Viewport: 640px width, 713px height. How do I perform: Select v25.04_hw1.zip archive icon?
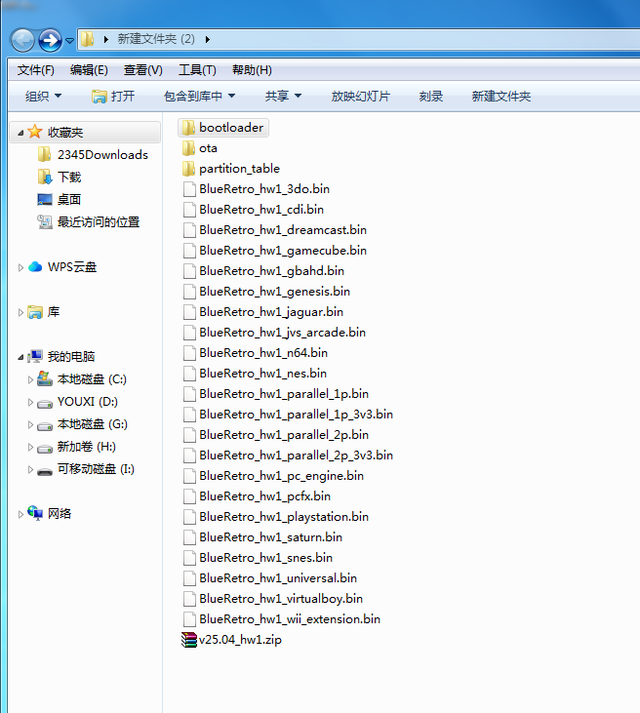pos(189,639)
